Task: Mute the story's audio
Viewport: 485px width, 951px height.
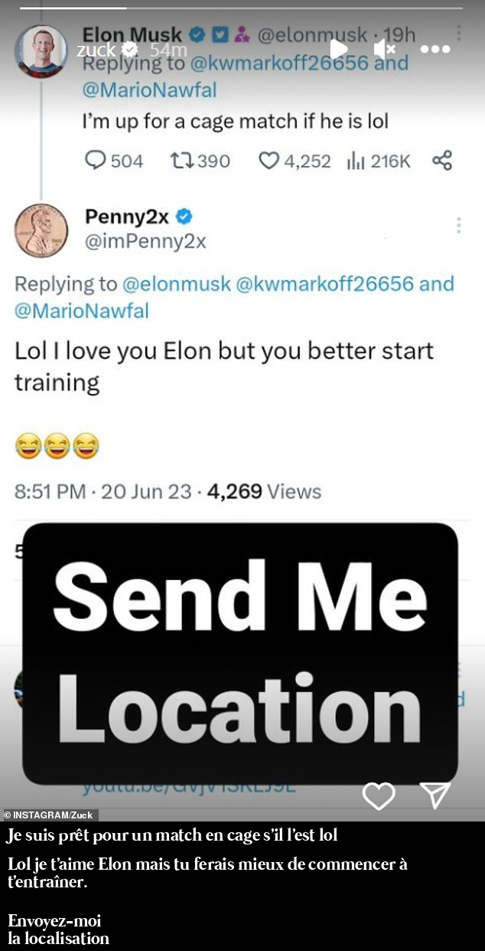Action: click(x=384, y=50)
